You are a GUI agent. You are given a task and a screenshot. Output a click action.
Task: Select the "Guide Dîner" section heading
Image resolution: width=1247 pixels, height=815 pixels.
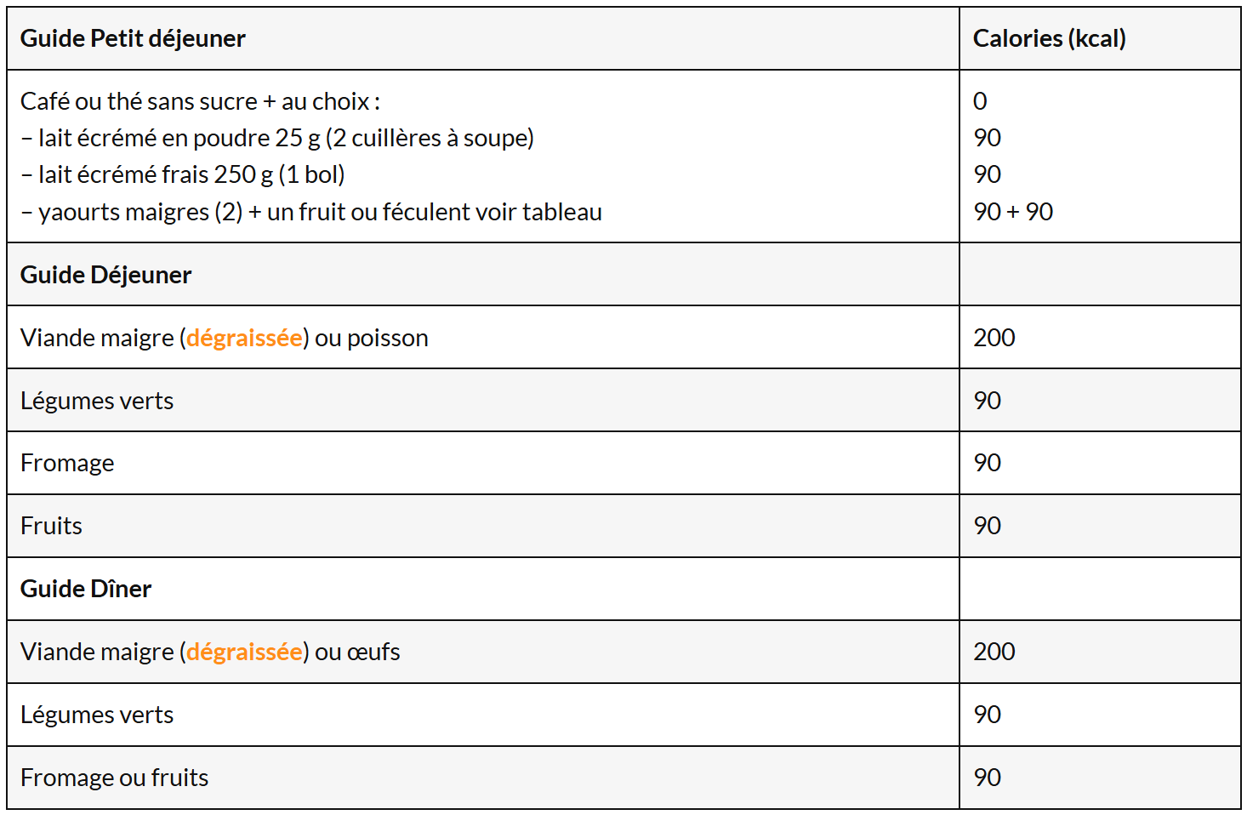coord(86,589)
